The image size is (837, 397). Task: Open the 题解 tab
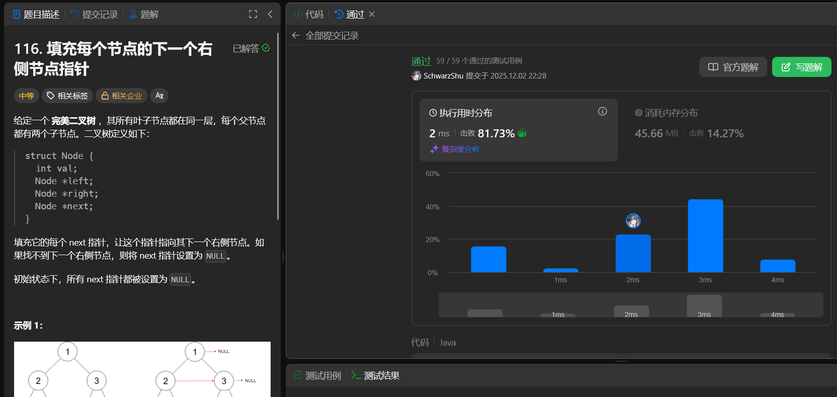[x=144, y=14]
